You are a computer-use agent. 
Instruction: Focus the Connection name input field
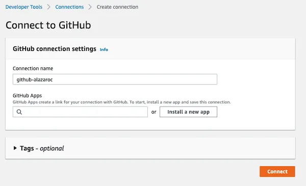click(x=115, y=79)
